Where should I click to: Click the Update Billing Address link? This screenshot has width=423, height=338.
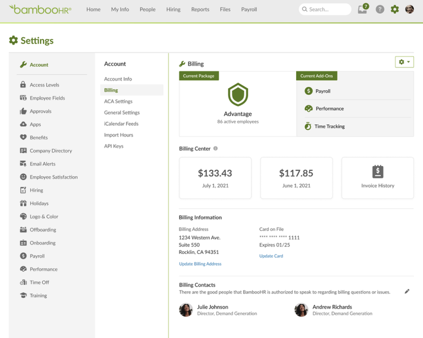(200, 264)
